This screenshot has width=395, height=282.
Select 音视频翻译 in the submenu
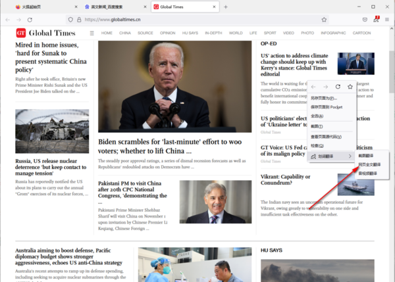372,174
